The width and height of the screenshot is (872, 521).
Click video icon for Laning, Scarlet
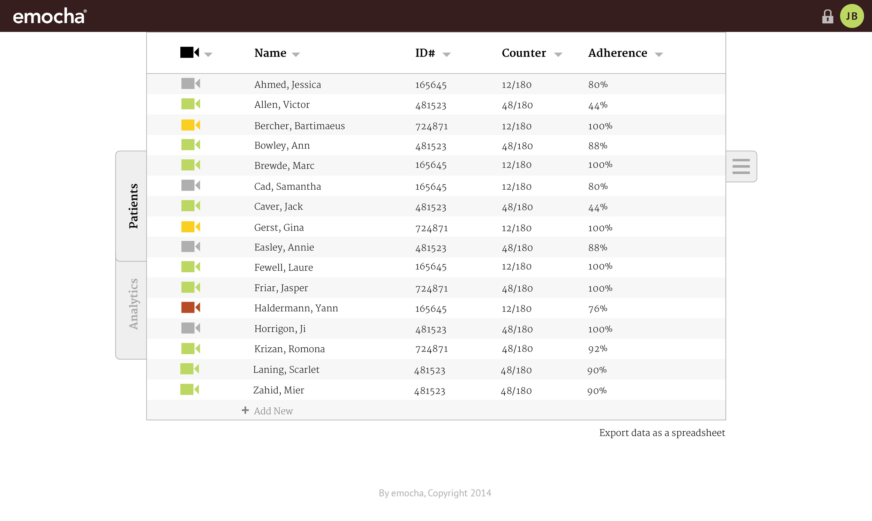coord(189,369)
